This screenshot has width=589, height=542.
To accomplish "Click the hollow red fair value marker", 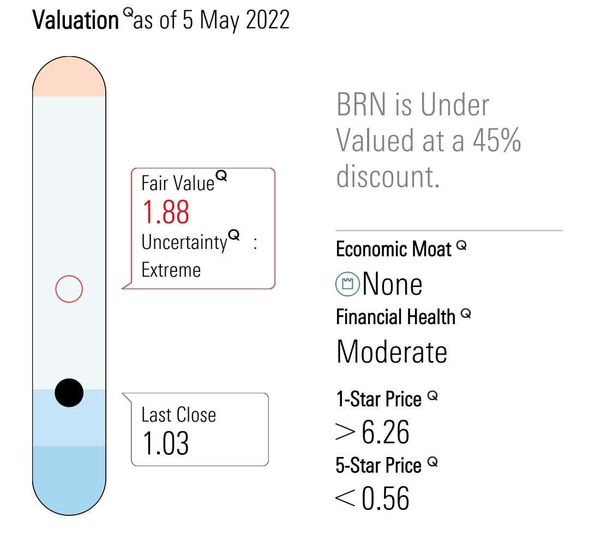I will tap(69, 289).
